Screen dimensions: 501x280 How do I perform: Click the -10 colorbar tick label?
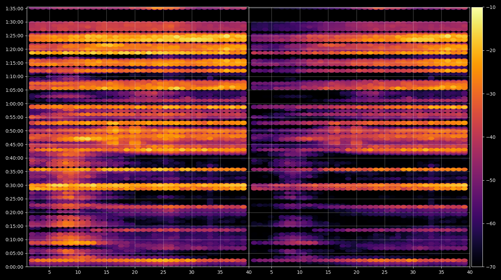point(491,7)
